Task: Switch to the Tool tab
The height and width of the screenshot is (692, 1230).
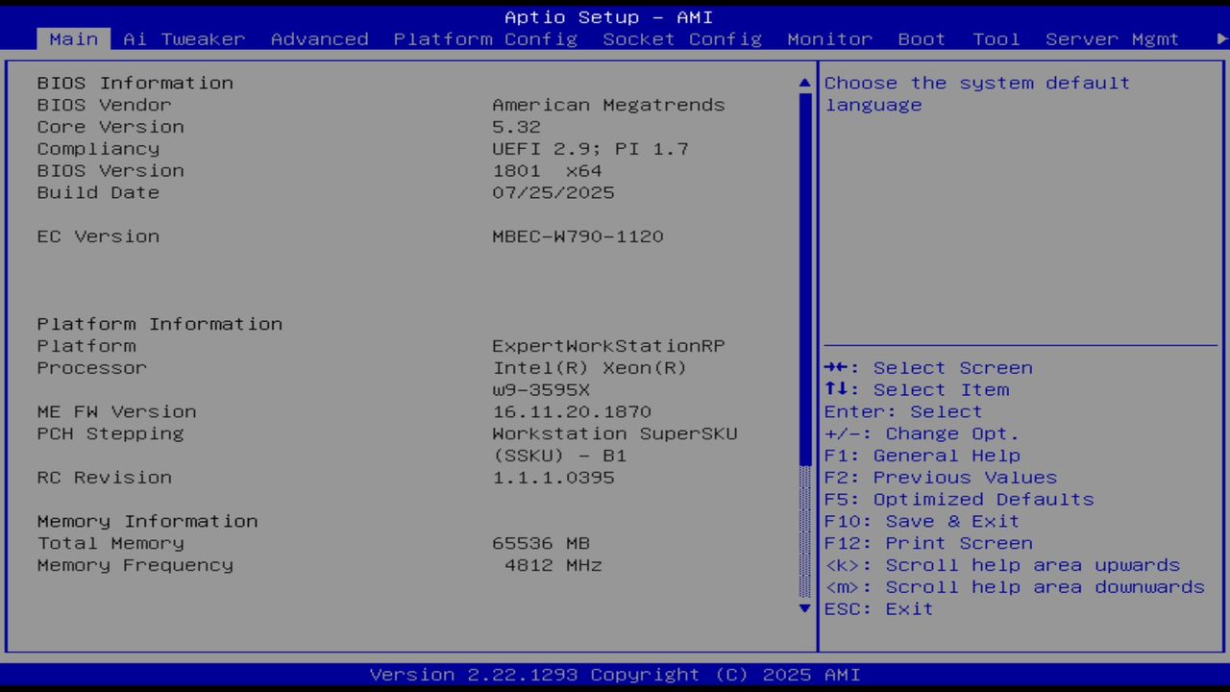Action: pos(996,39)
